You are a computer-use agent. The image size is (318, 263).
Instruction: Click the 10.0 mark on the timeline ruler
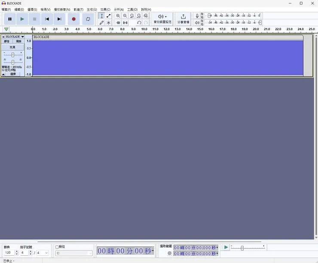pyautogui.click(x=144, y=29)
